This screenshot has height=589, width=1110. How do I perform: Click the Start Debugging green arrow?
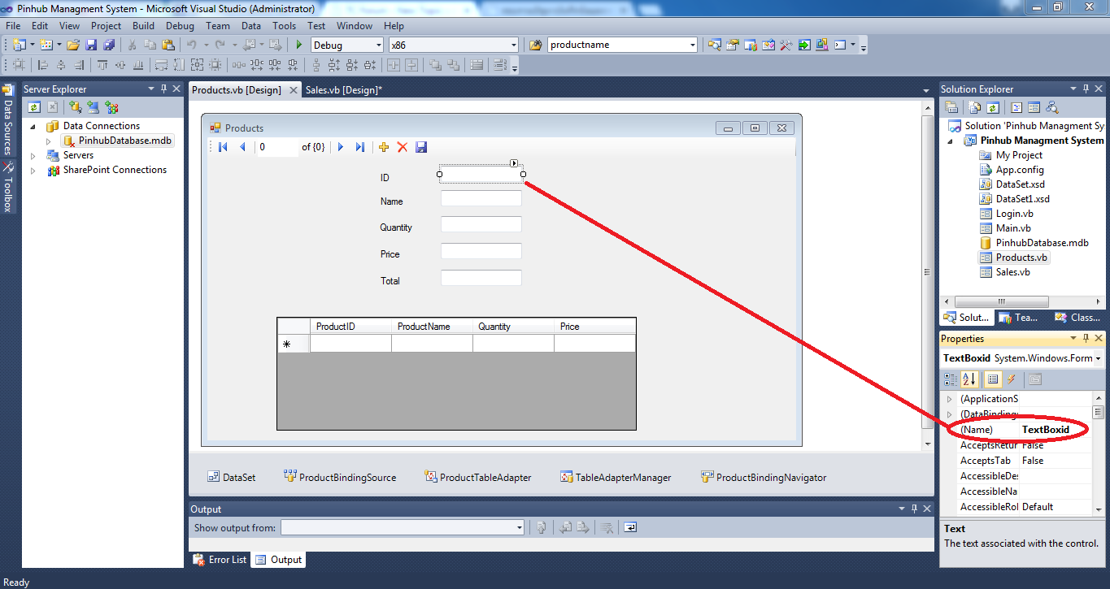point(298,45)
